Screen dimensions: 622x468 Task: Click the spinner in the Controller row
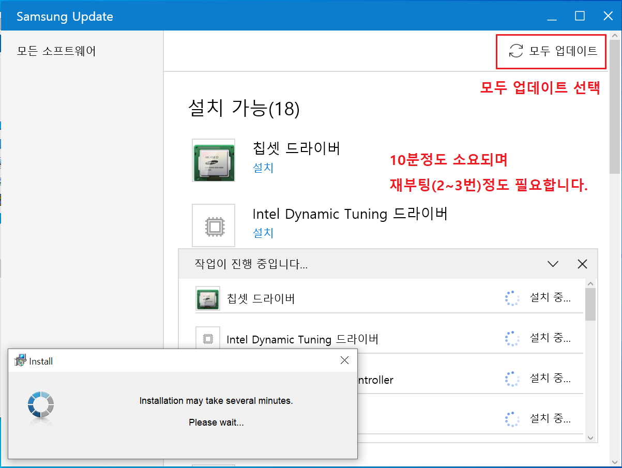tap(512, 379)
